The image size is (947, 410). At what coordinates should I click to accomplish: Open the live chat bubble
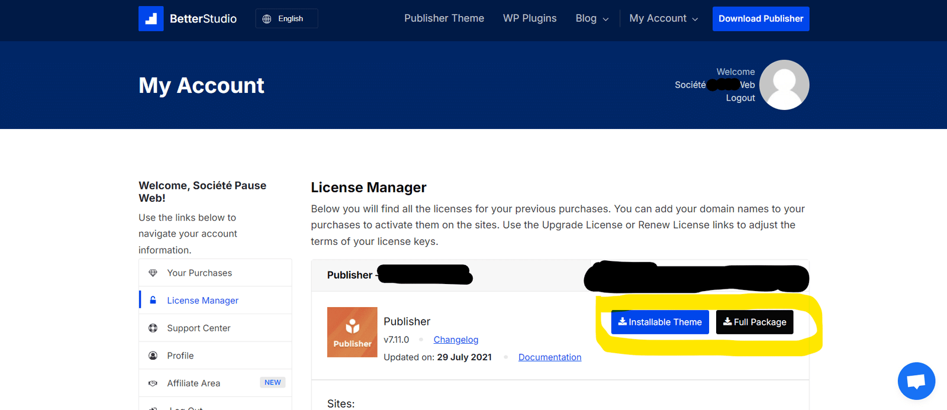pyautogui.click(x=916, y=381)
